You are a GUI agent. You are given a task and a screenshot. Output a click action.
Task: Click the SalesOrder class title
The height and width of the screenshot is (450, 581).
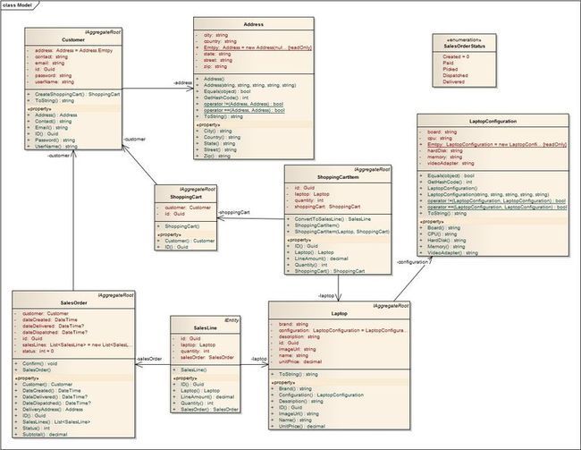(73, 302)
